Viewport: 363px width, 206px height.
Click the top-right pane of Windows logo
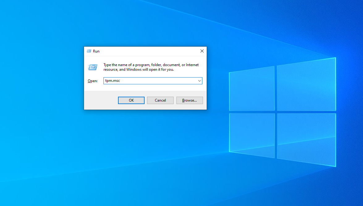(306, 85)
